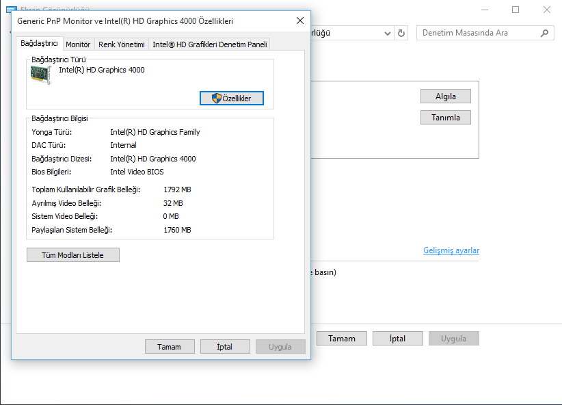Confirm properties dialog with Tamam
Screen dimensions: 562x405
coord(170,347)
